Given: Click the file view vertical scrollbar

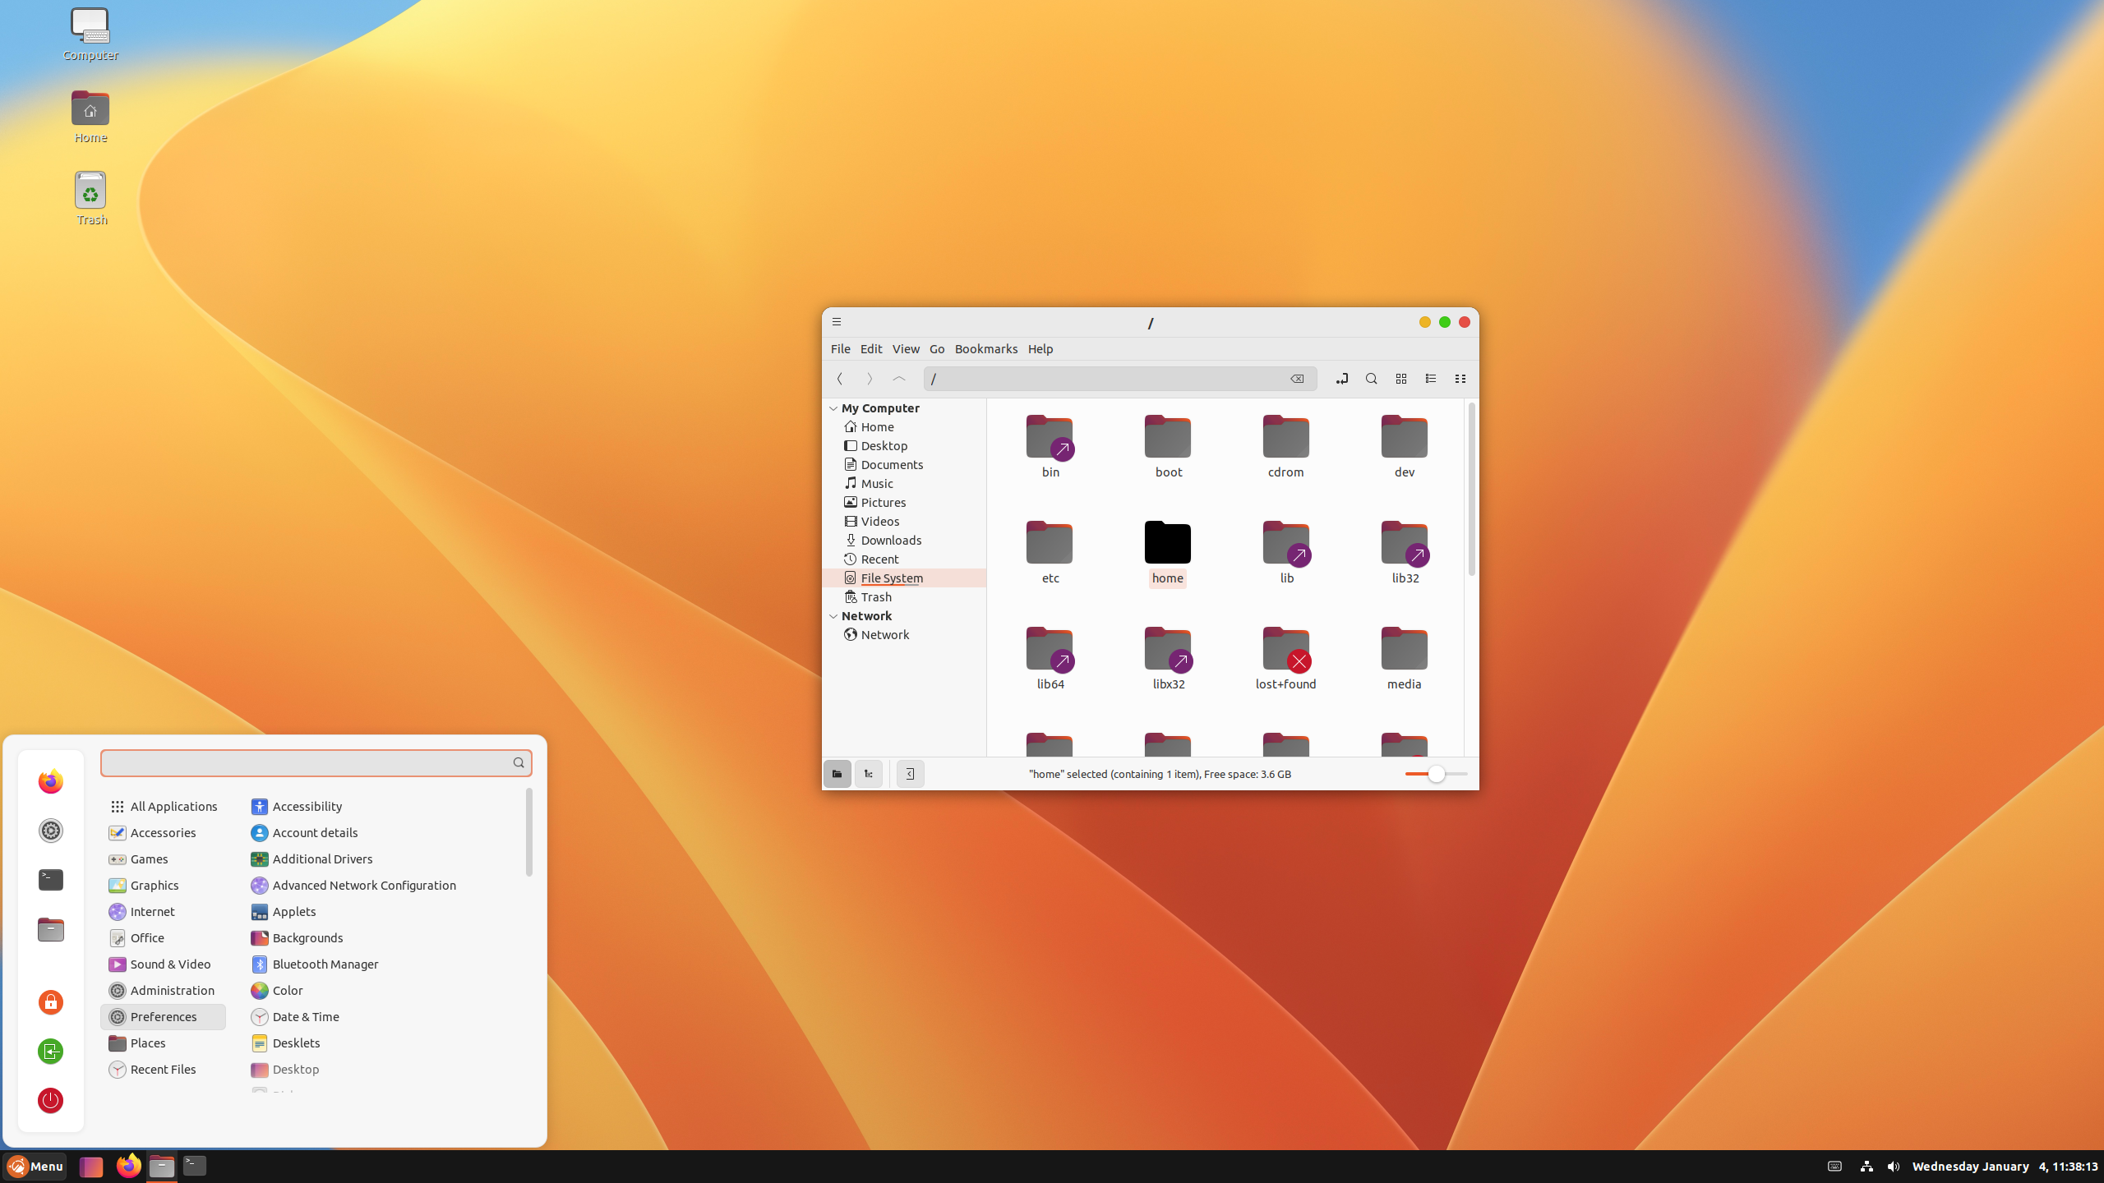Looking at the screenshot, I should (1471, 489).
